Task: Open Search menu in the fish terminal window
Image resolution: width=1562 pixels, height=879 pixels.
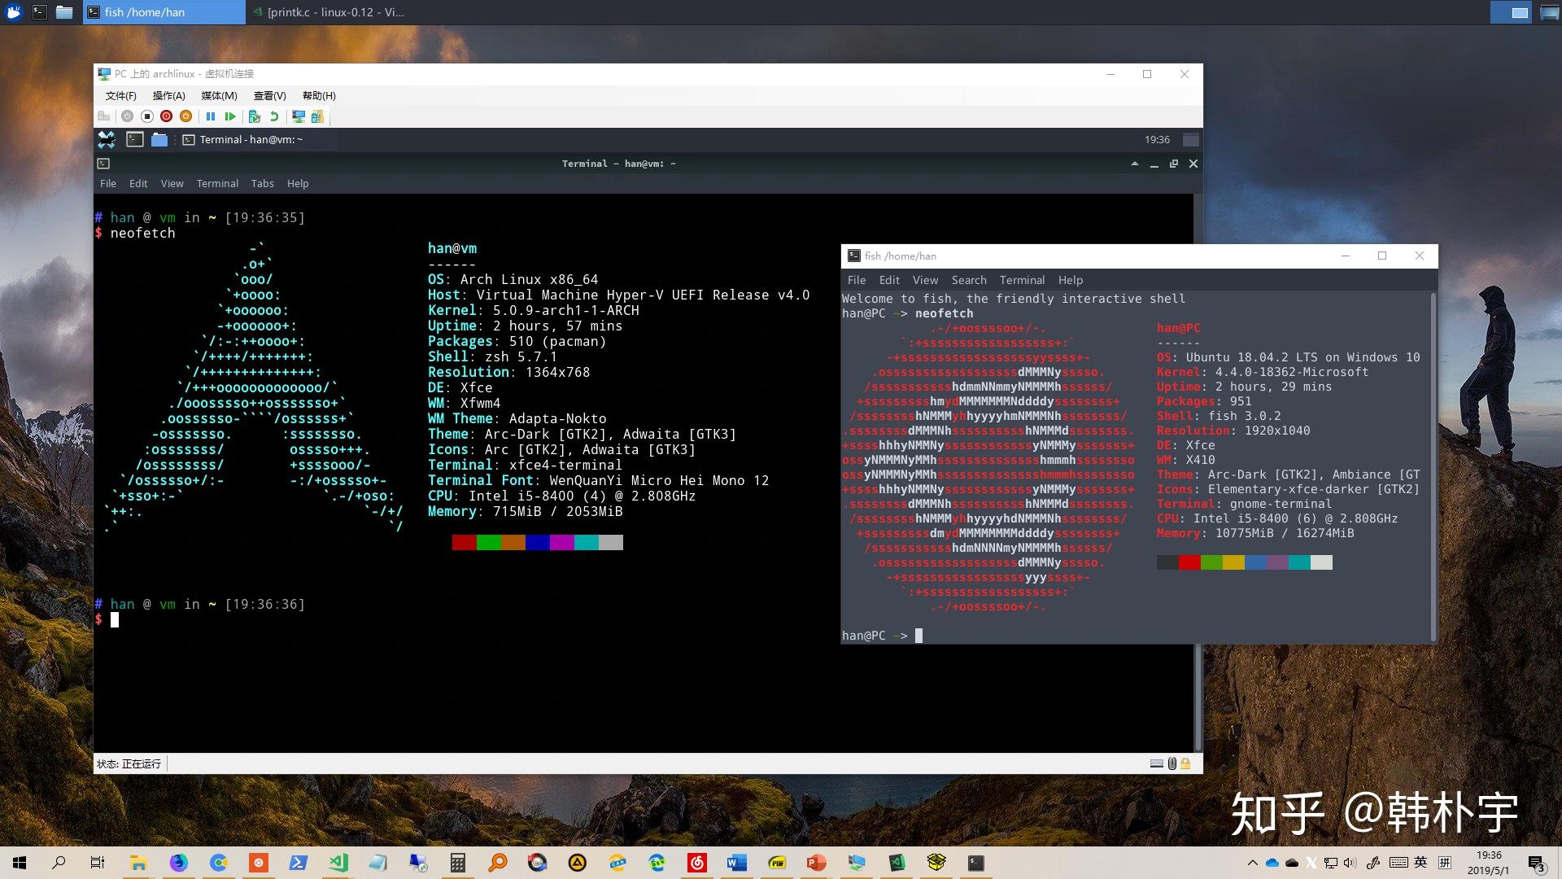Action: click(969, 279)
